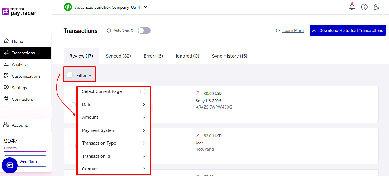This screenshot has width=389, height=176.
Task: Check the Select Current Page checkbox
Action: pyautogui.click(x=142, y=91)
